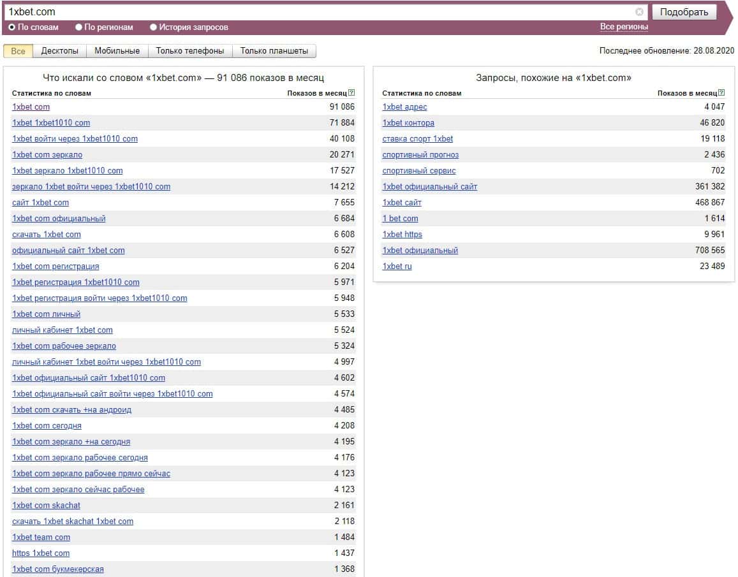Open the 'Все регионы' region selector
This screenshot has height=577, width=738.
coord(624,27)
